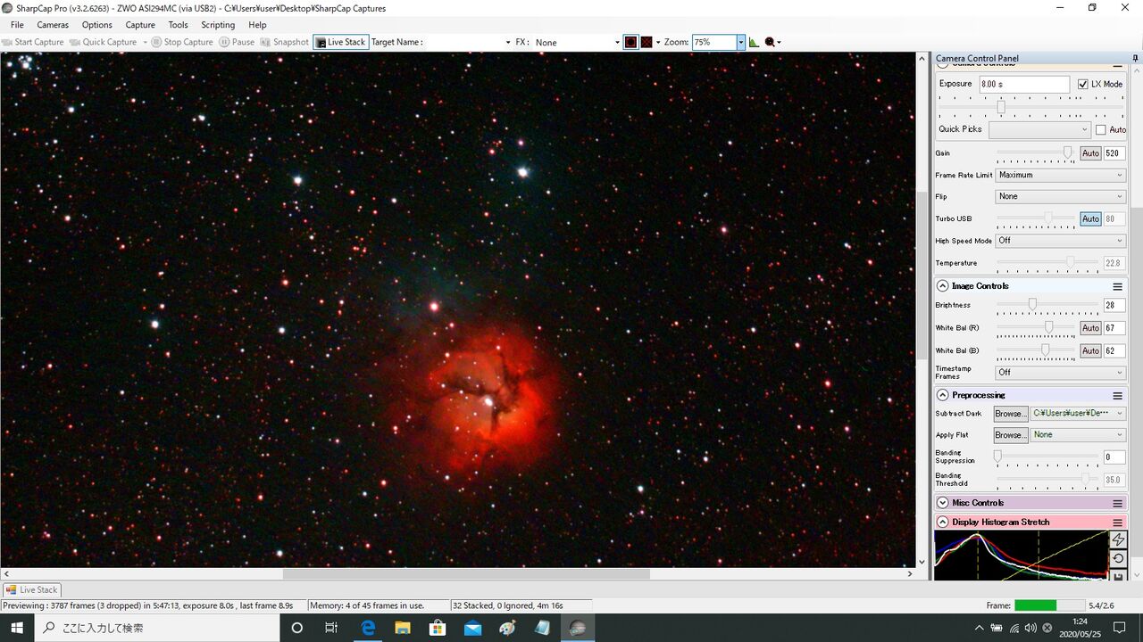This screenshot has width=1143, height=642.
Task: Click the Target Name input field
Action: (467, 42)
